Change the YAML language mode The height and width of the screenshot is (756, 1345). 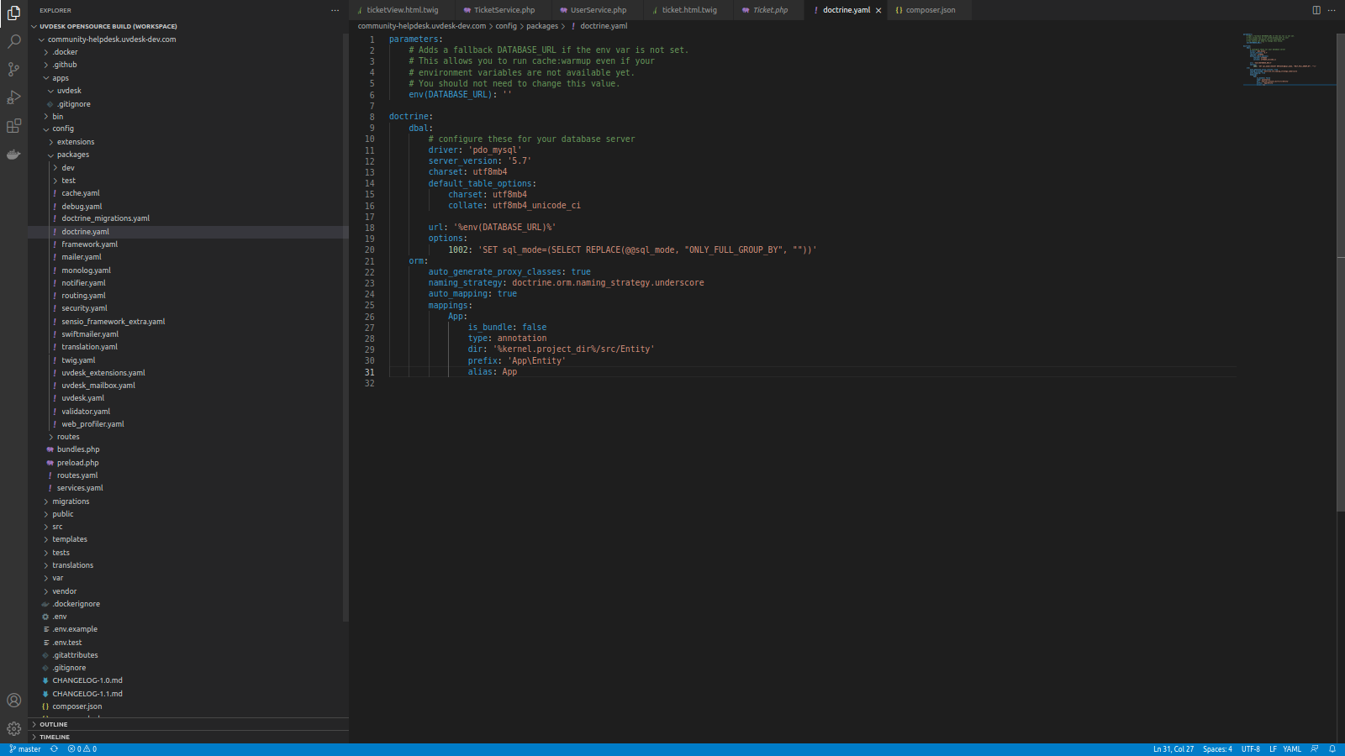click(x=1292, y=749)
